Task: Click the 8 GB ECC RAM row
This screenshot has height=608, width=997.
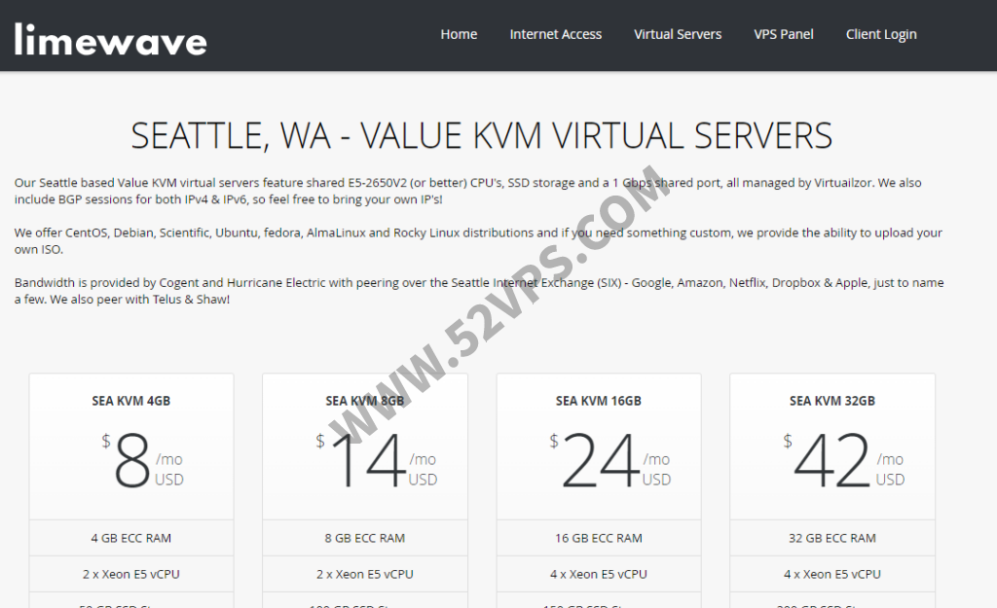Action: point(365,538)
